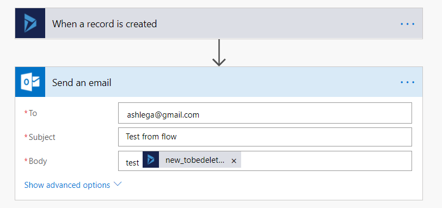Open the three-dot menu for the record trigger
This screenshot has width=442, height=208.
pos(407,24)
